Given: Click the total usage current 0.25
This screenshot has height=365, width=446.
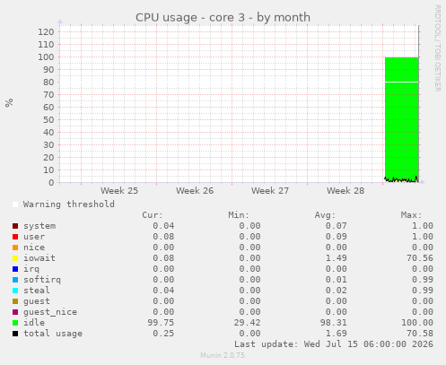Looking at the screenshot, I should (x=163, y=334).
